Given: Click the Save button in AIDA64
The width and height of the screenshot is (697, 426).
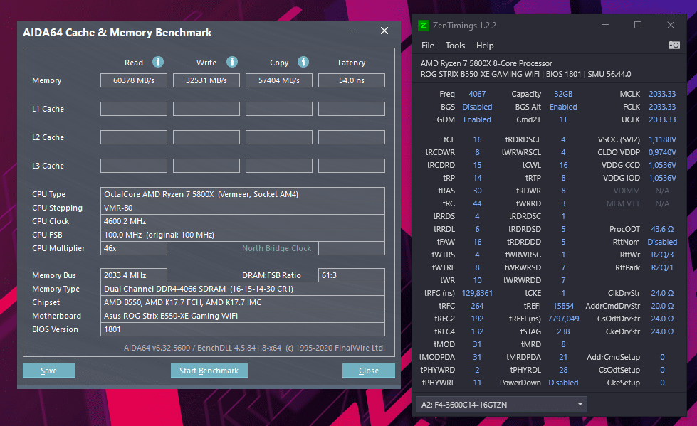Looking at the screenshot, I should click(x=49, y=371).
